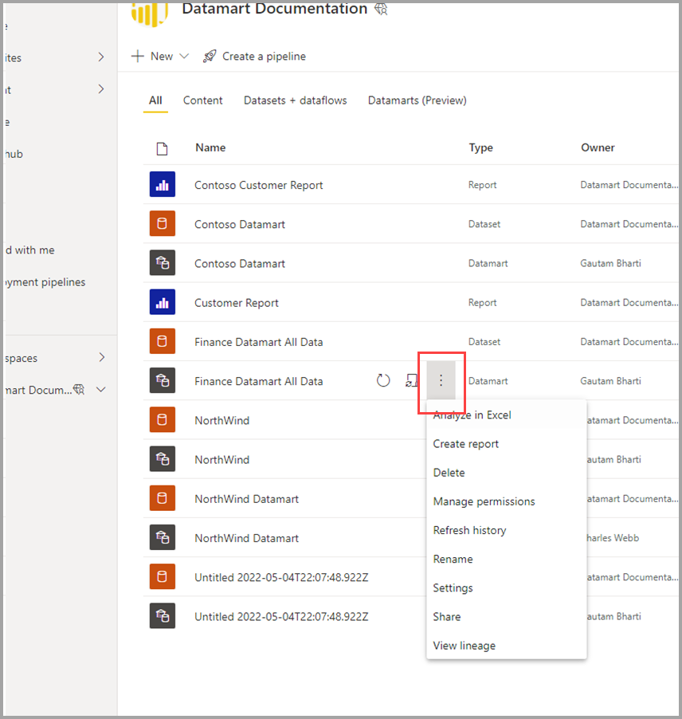Click the dataset icon for Contoso Datamart
This screenshot has width=682, height=719.
pos(163,223)
